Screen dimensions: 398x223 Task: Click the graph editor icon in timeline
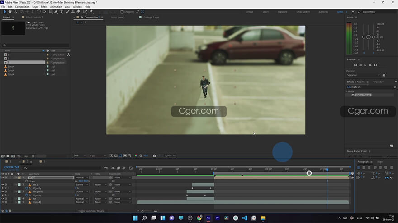click(x=131, y=168)
